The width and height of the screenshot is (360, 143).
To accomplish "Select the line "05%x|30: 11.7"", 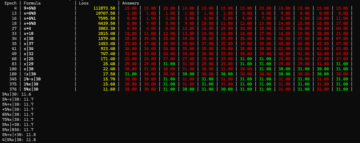I will (18, 115).
